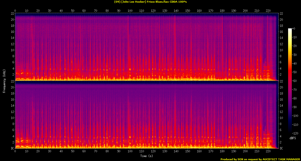The width and height of the screenshot is (301, 161).
Task: Click the "dBFS" label under the color scale
Action: coord(293,138)
